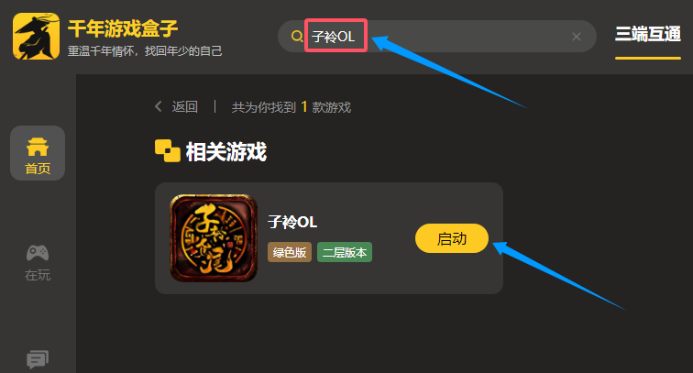Click the 千年游戏盒子 samurai logo icon
Screen dimensions: 693x373
click(37, 36)
